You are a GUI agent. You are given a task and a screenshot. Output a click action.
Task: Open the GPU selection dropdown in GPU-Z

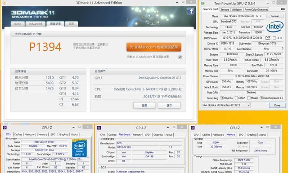pos(226,105)
